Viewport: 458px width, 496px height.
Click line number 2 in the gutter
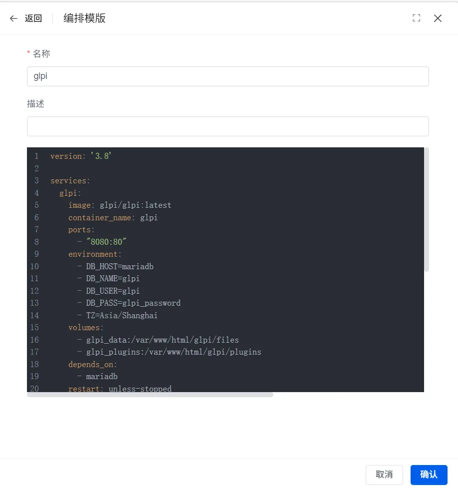click(x=36, y=168)
